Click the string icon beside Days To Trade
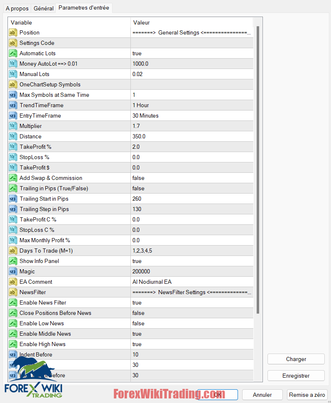 [13, 251]
